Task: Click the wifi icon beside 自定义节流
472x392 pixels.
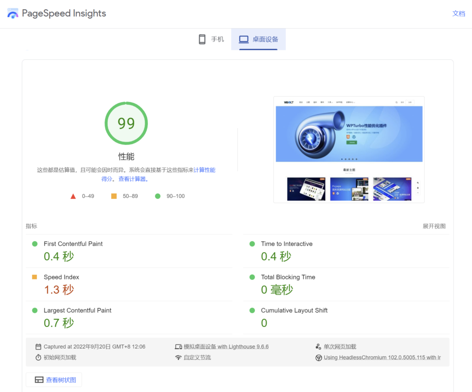Action: 178,357
